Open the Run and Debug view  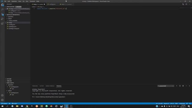tap(2, 19)
